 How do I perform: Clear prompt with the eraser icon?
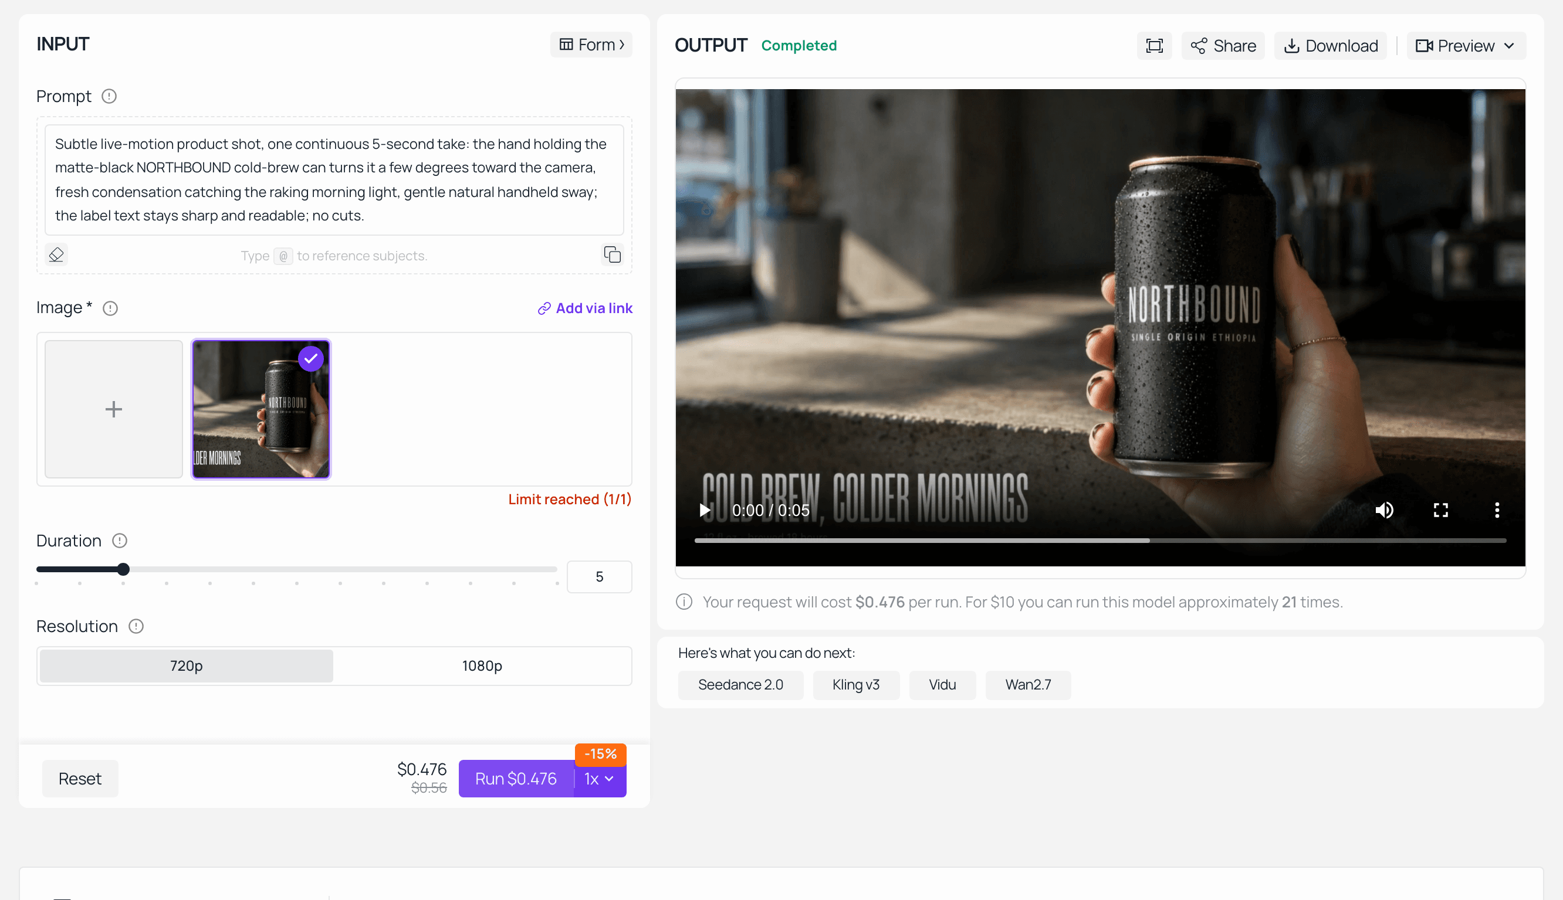[56, 254]
